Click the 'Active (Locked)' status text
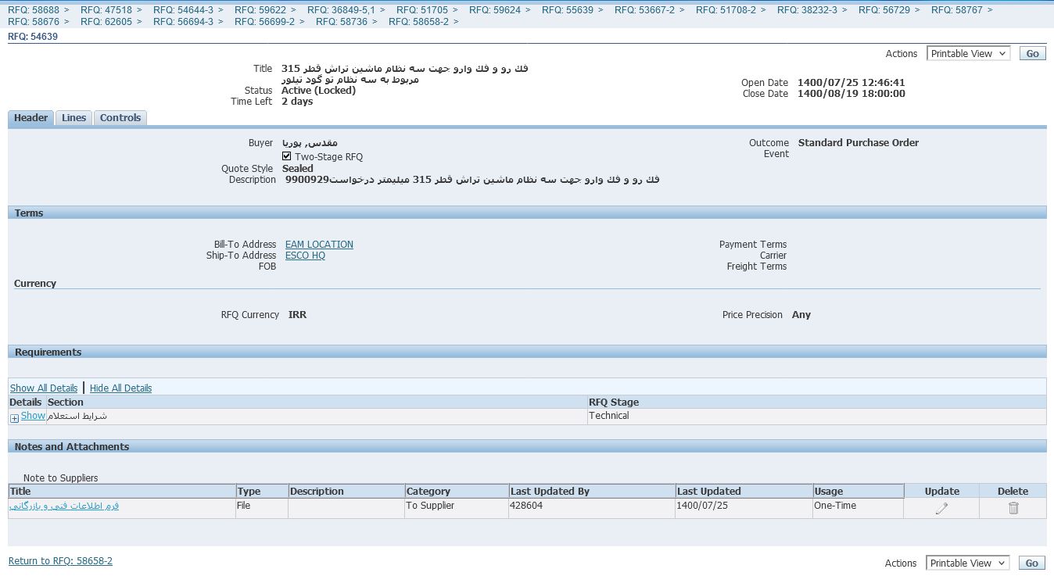1054x576 pixels. (x=318, y=91)
